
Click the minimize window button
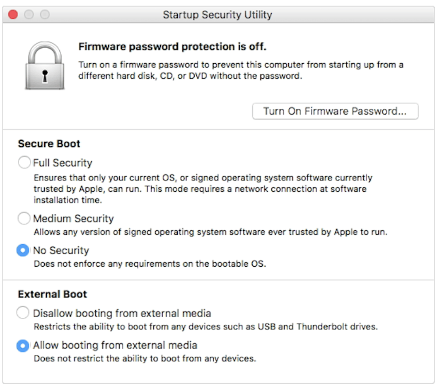[x=29, y=15]
